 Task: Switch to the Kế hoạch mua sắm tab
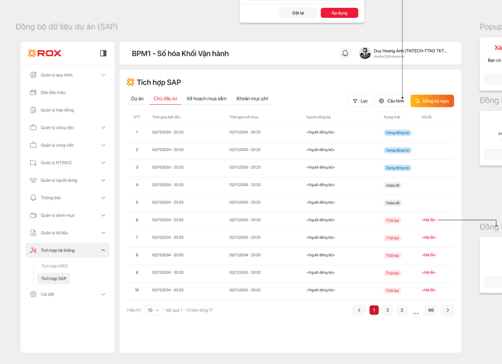[x=206, y=99]
